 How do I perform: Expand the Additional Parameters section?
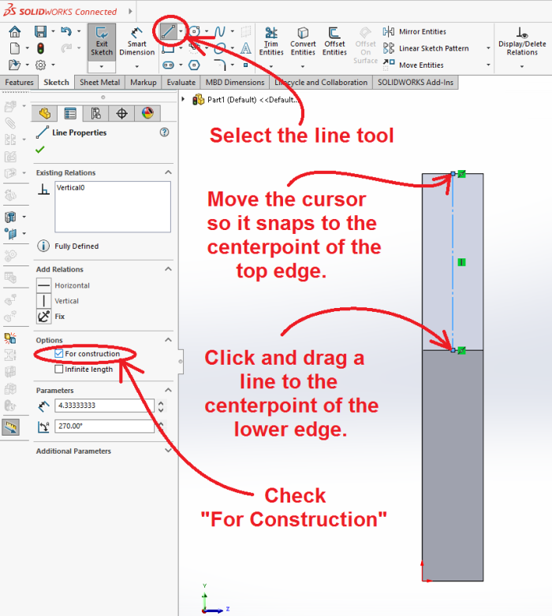click(x=167, y=451)
